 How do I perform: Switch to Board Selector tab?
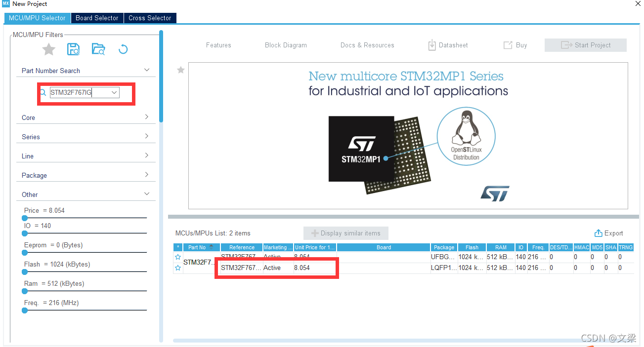(x=97, y=18)
